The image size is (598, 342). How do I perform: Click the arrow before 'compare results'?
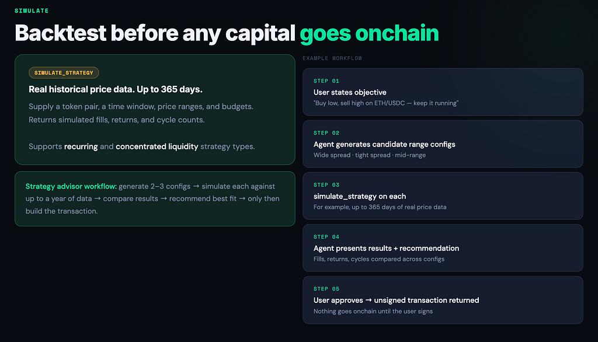click(x=98, y=198)
